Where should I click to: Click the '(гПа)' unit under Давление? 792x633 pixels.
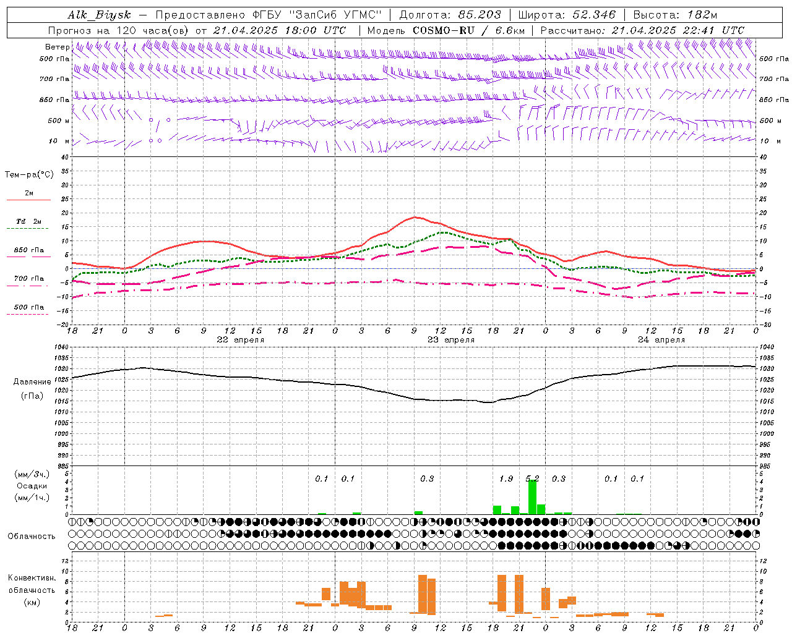32,396
